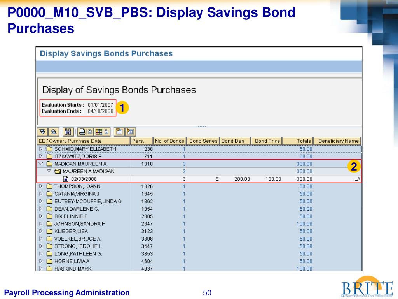Click the 100.00 total for JOHNSON,SANDRA H
Viewport: 398px width, 299px height.
pos(304,224)
